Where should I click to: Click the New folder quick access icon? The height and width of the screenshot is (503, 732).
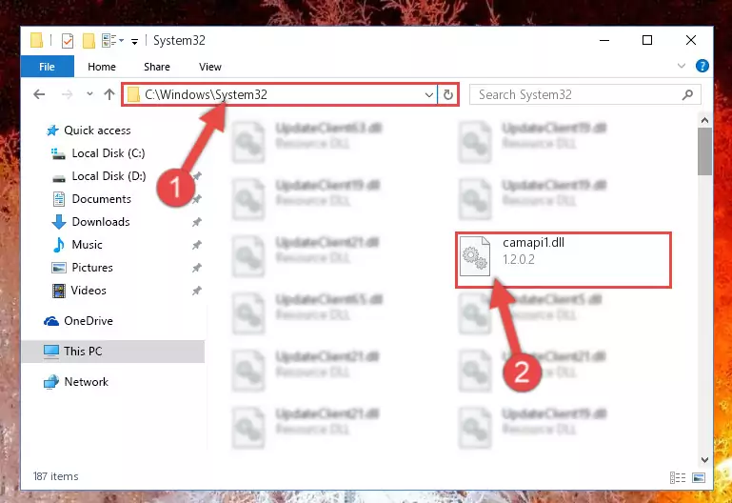[89, 41]
